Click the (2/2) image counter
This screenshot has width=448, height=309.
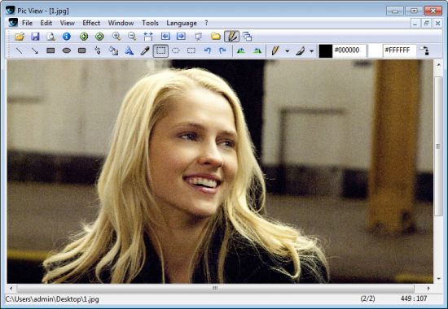click(x=367, y=298)
